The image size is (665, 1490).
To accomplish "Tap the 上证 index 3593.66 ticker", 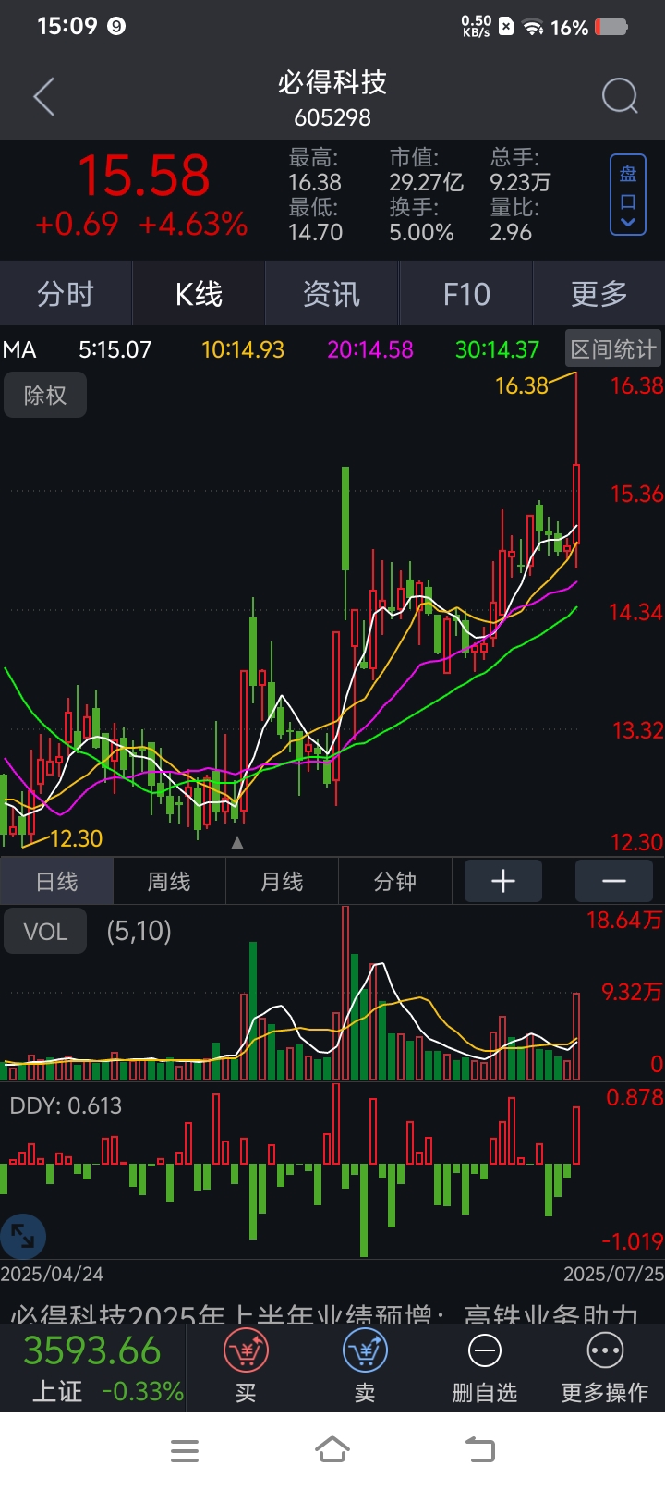I will (x=92, y=1367).
